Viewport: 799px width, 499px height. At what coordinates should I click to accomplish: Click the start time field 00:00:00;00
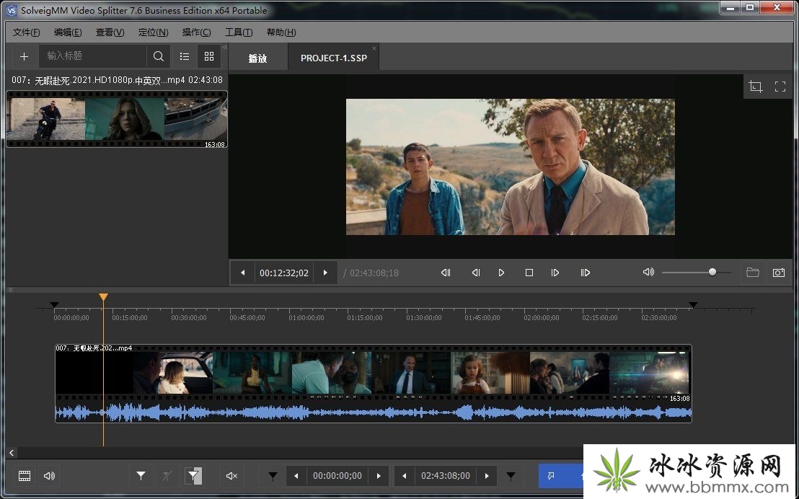pyautogui.click(x=337, y=476)
